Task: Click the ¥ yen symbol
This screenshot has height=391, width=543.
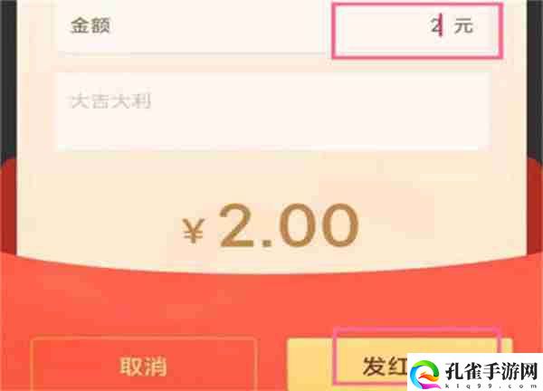Action: point(193,230)
